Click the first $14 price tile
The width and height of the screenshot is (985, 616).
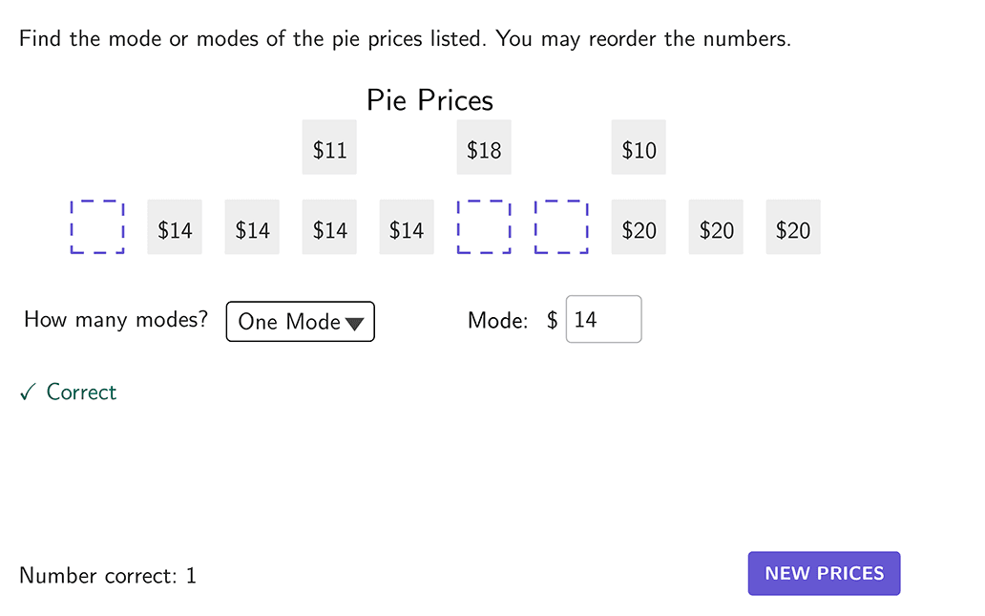[x=175, y=226]
